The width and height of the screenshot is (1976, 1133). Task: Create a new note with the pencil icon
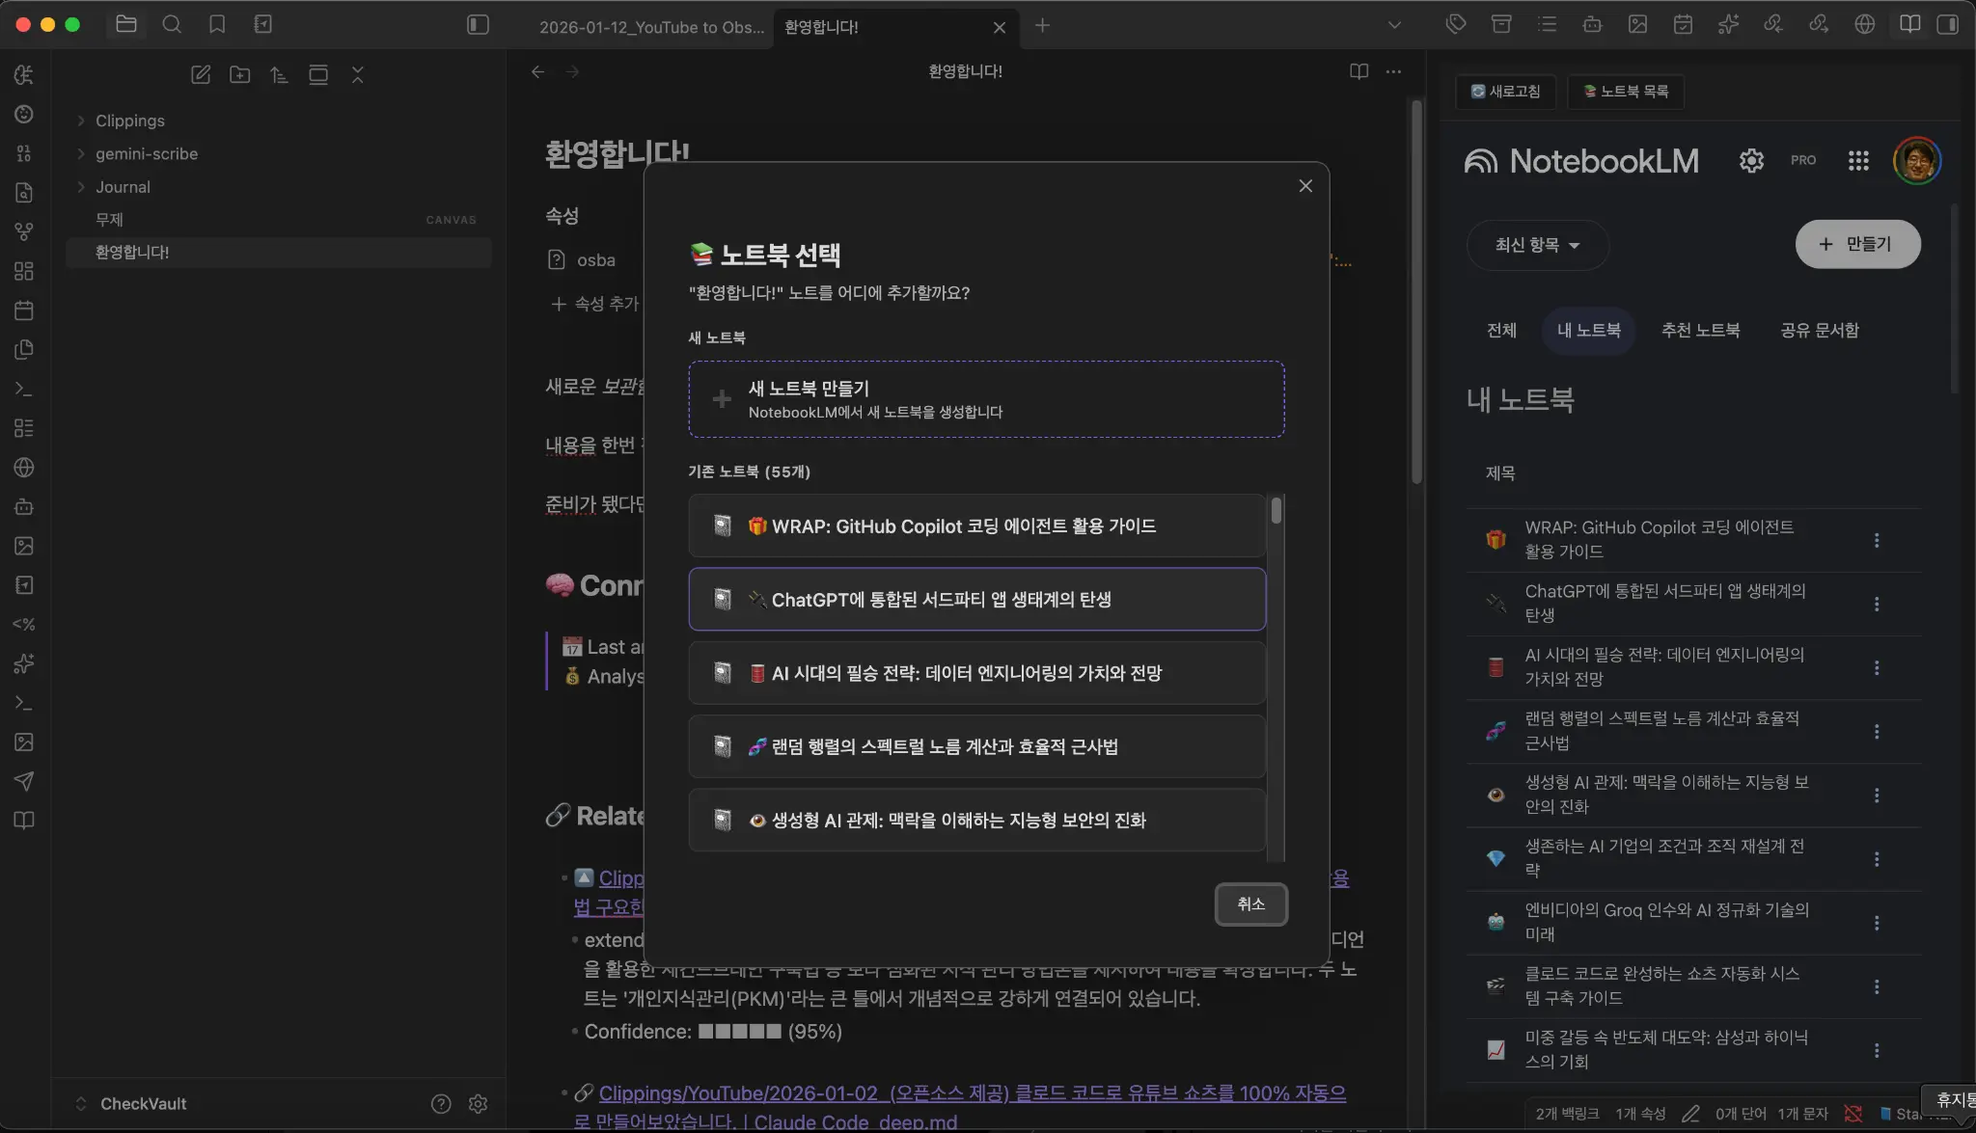click(201, 74)
